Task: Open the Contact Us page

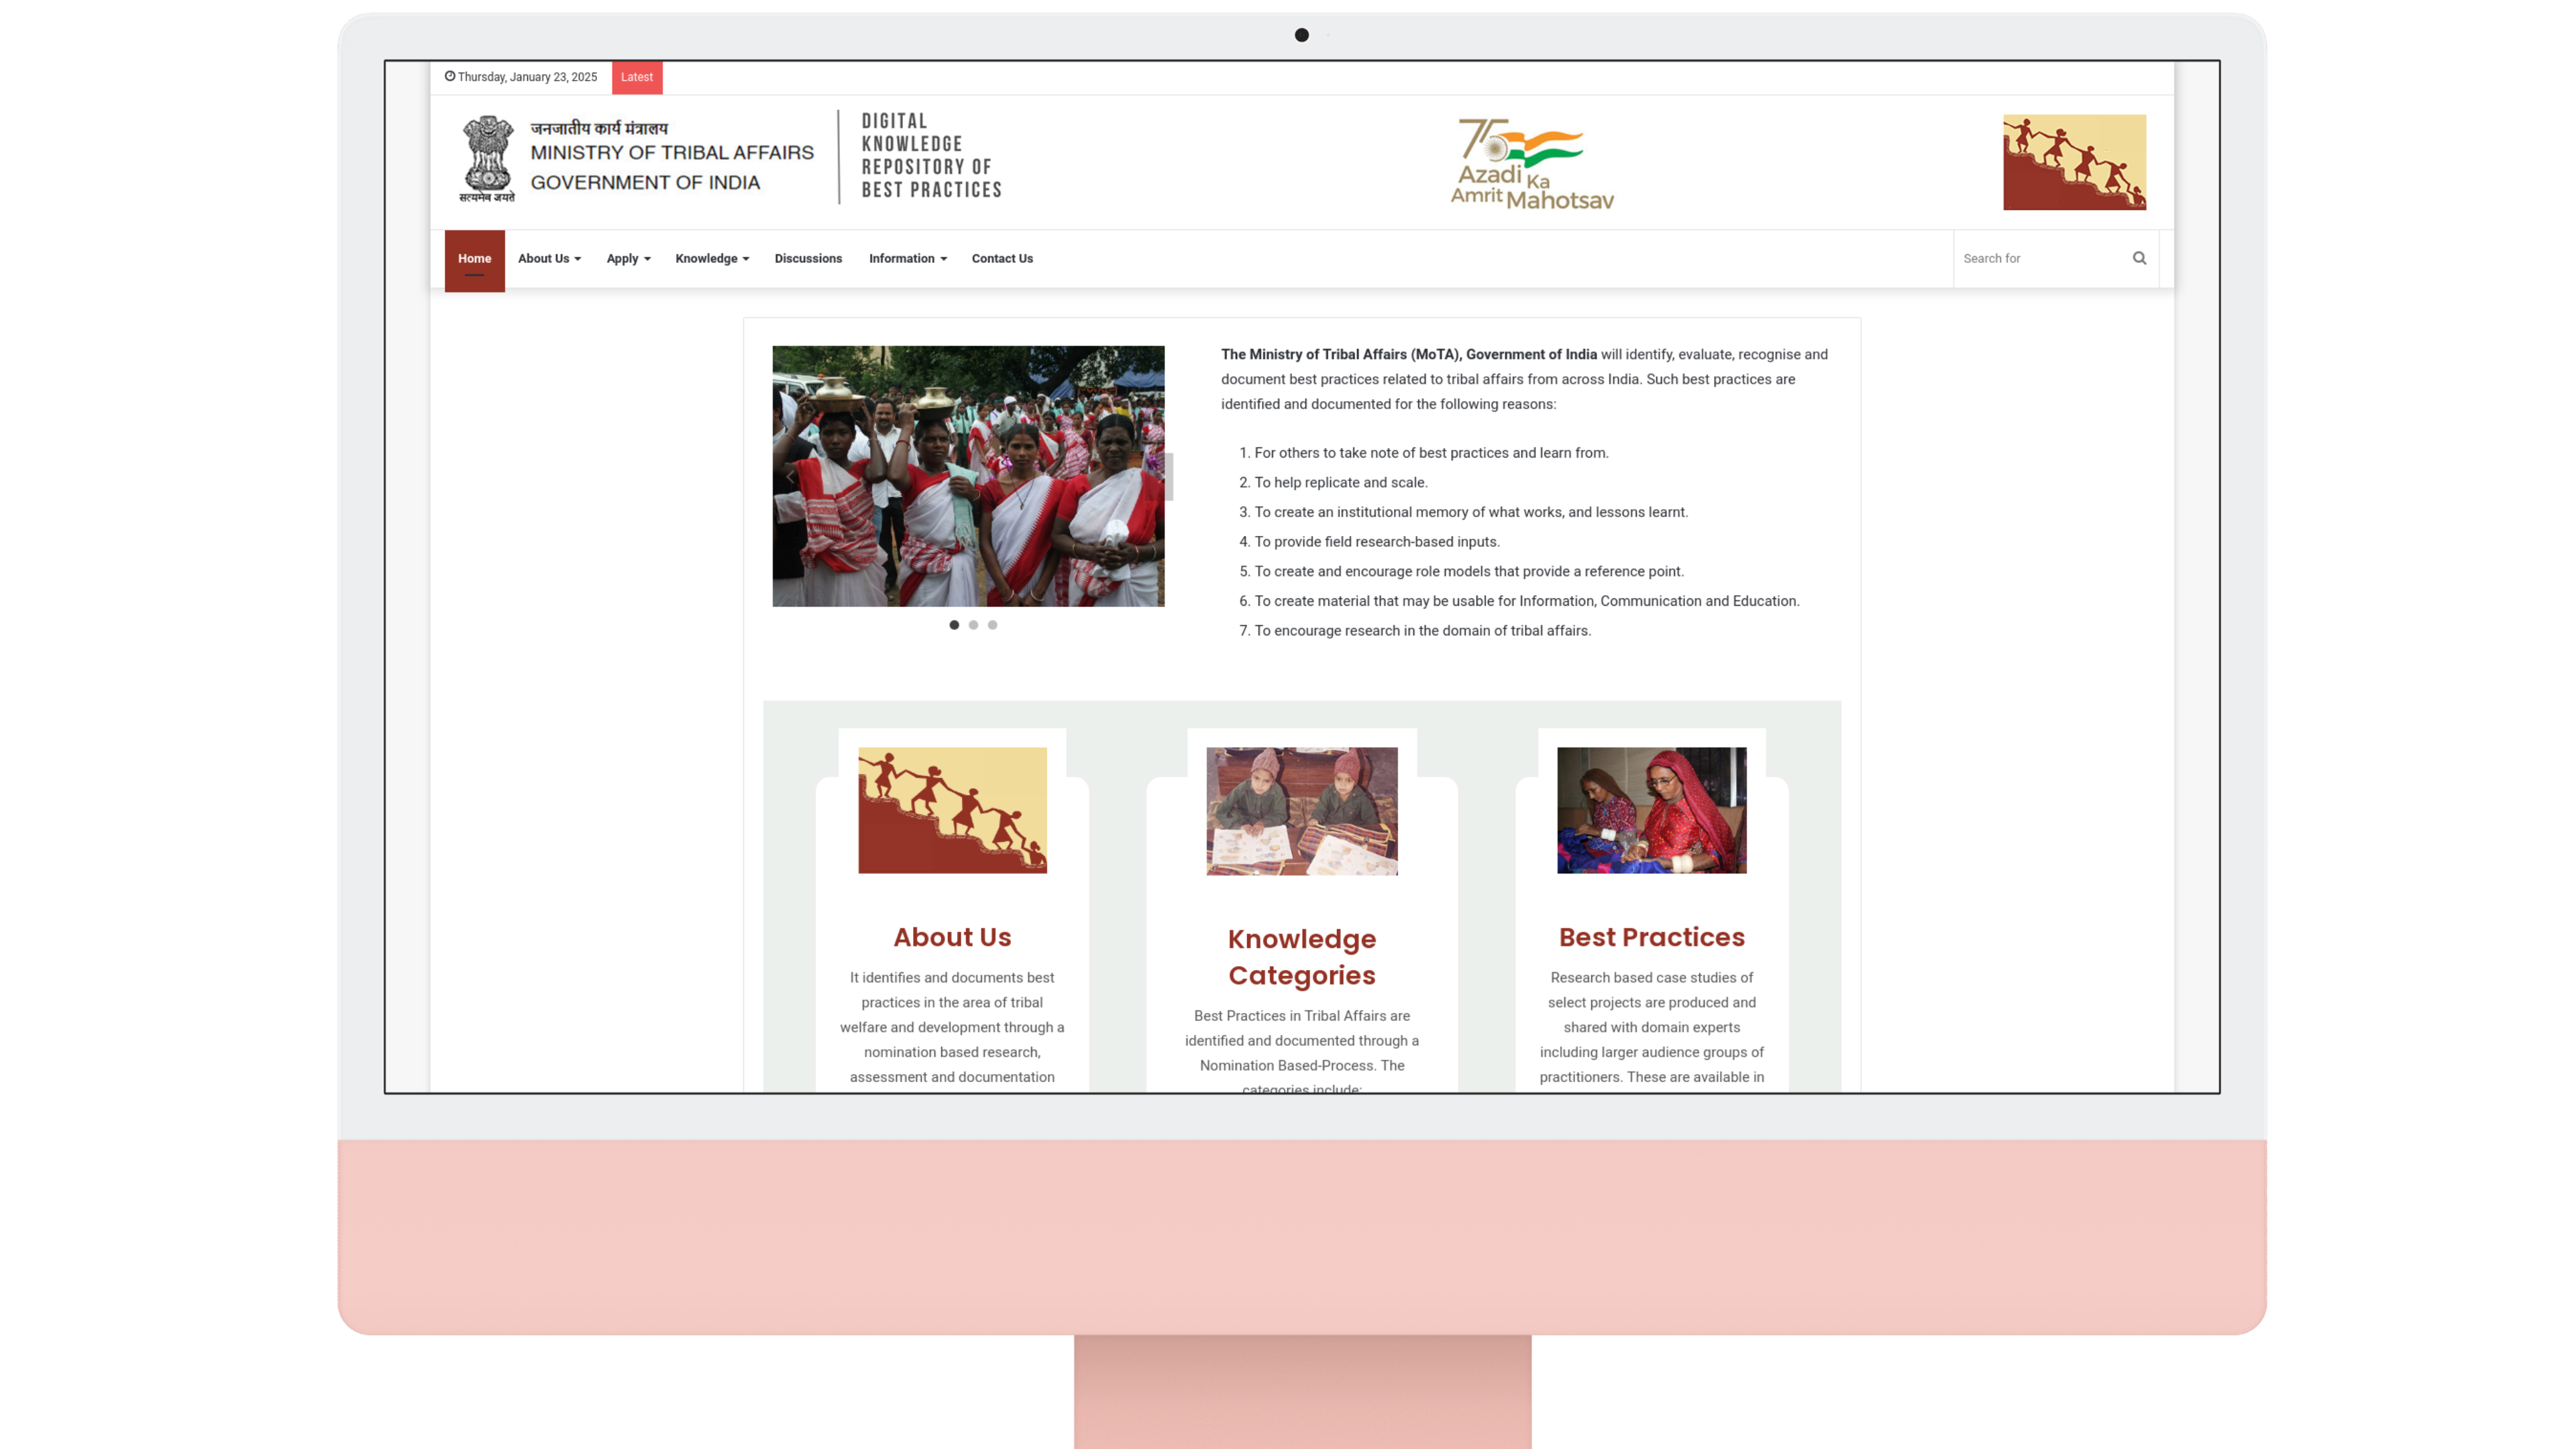Action: point(1002,258)
